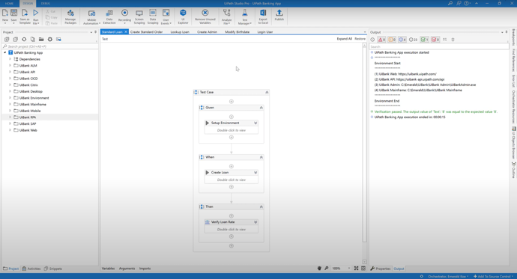Open the Imports panel

[145, 269]
